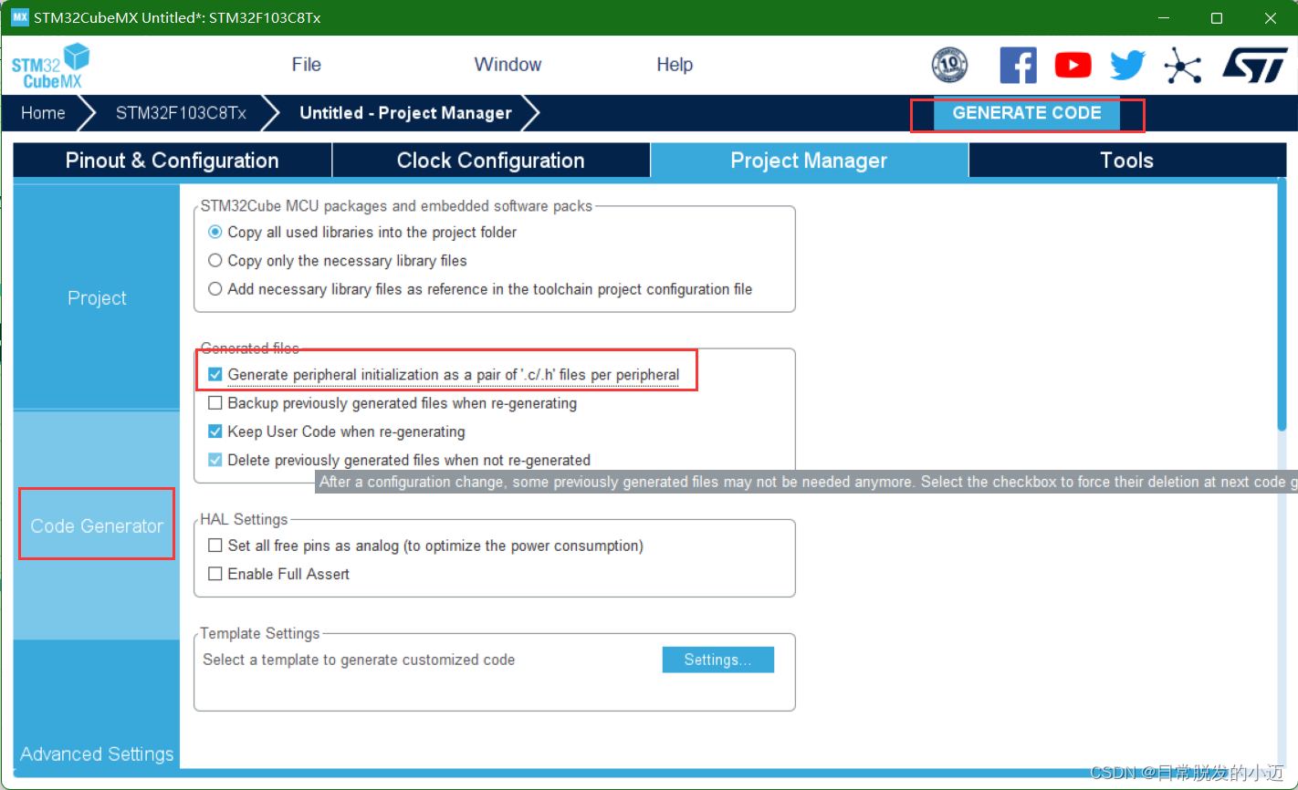The image size is (1298, 790).
Task: Click the STM32F103C8Tx breadcrumb
Action: pyautogui.click(x=181, y=113)
